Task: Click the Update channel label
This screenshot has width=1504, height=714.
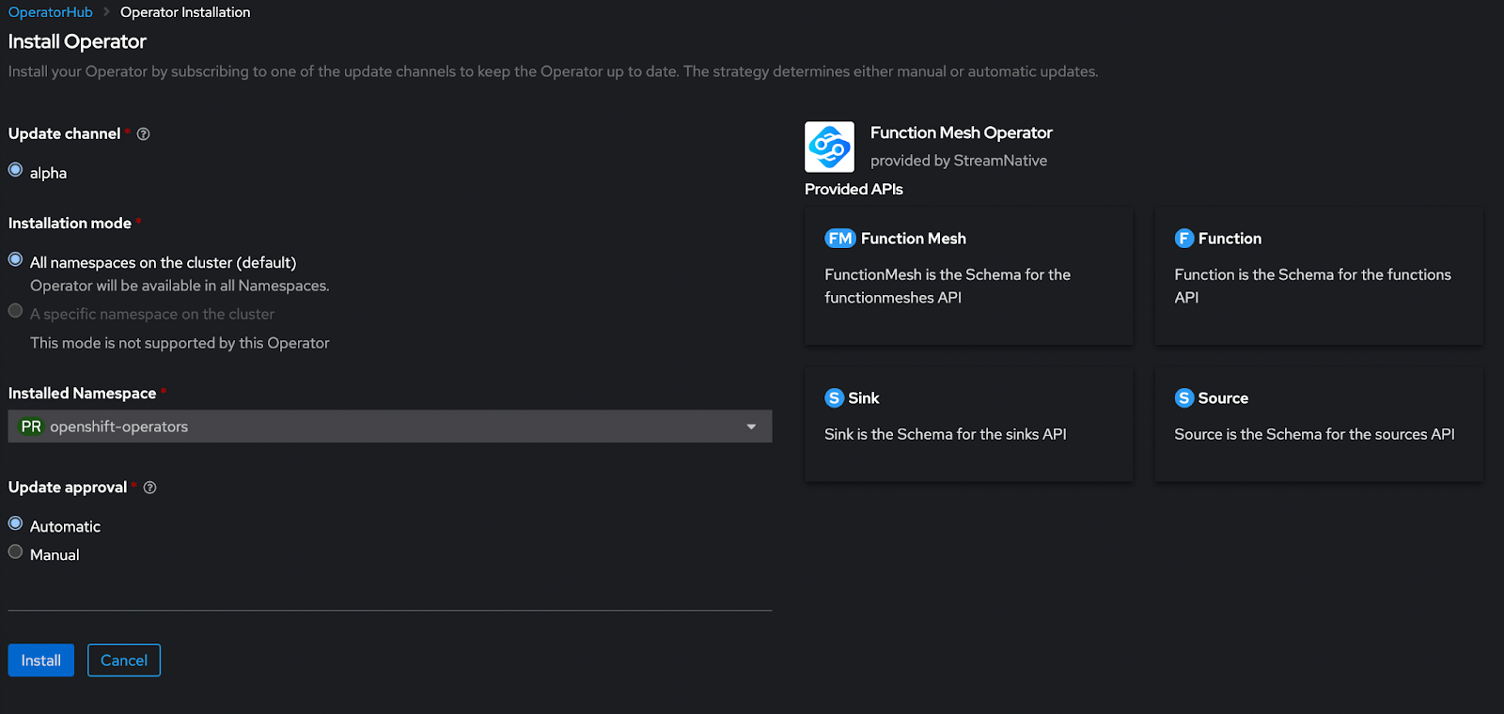Action: click(x=65, y=133)
